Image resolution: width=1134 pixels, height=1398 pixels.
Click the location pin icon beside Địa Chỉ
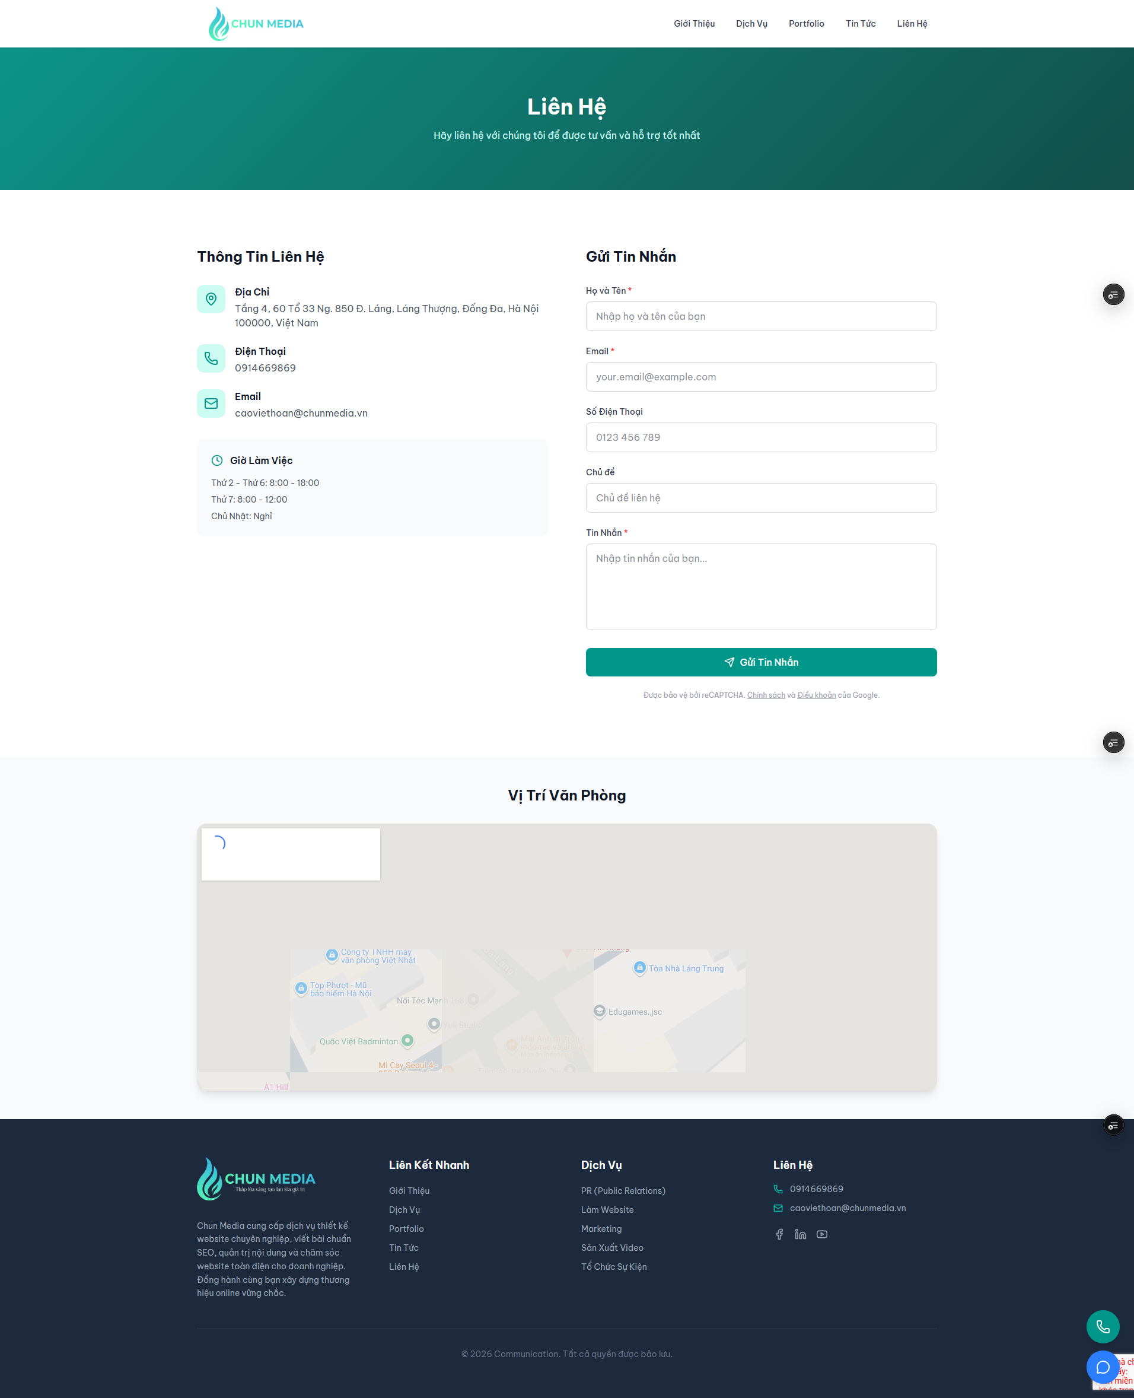coord(211,298)
